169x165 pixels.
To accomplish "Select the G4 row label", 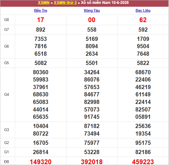I will coord(6,94).
